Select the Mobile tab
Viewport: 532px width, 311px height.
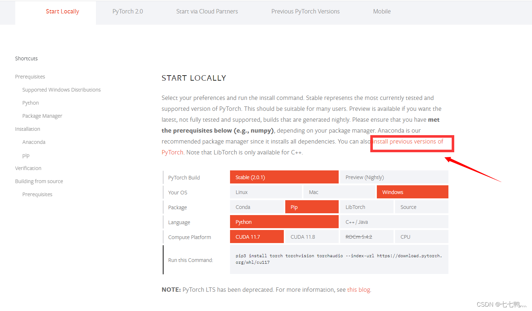(x=382, y=12)
